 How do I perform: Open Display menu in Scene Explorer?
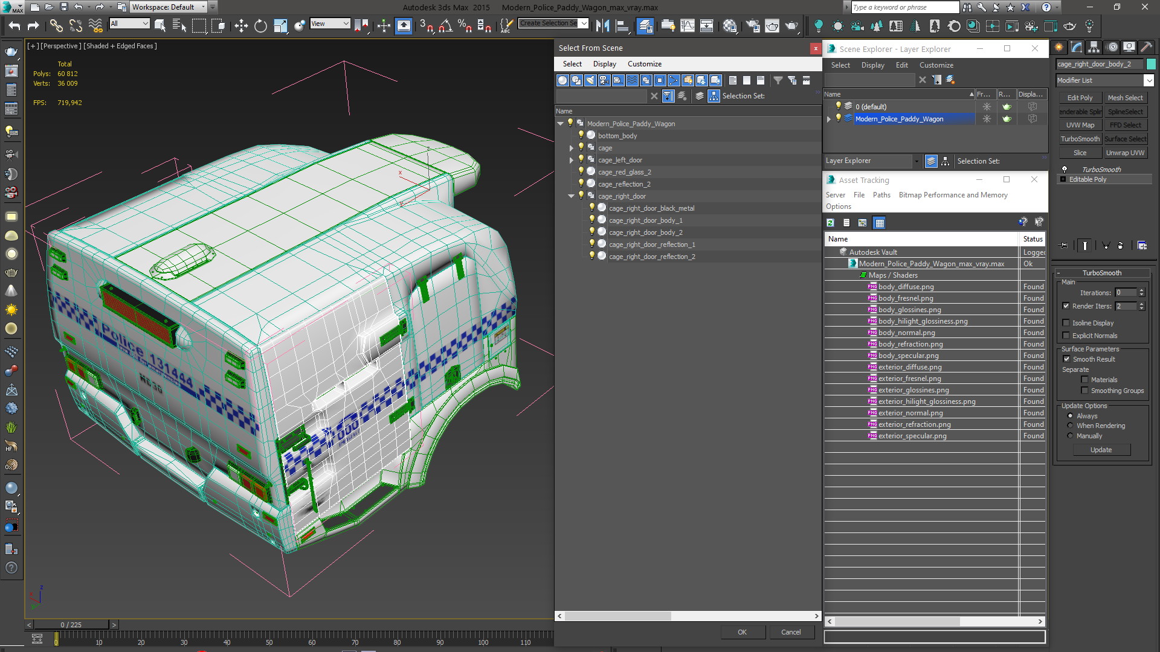tap(872, 65)
